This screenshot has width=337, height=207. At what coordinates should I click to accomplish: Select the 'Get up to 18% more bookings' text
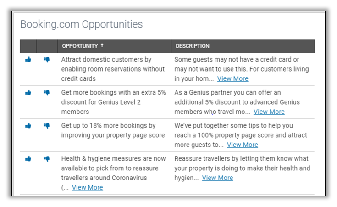(108, 130)
